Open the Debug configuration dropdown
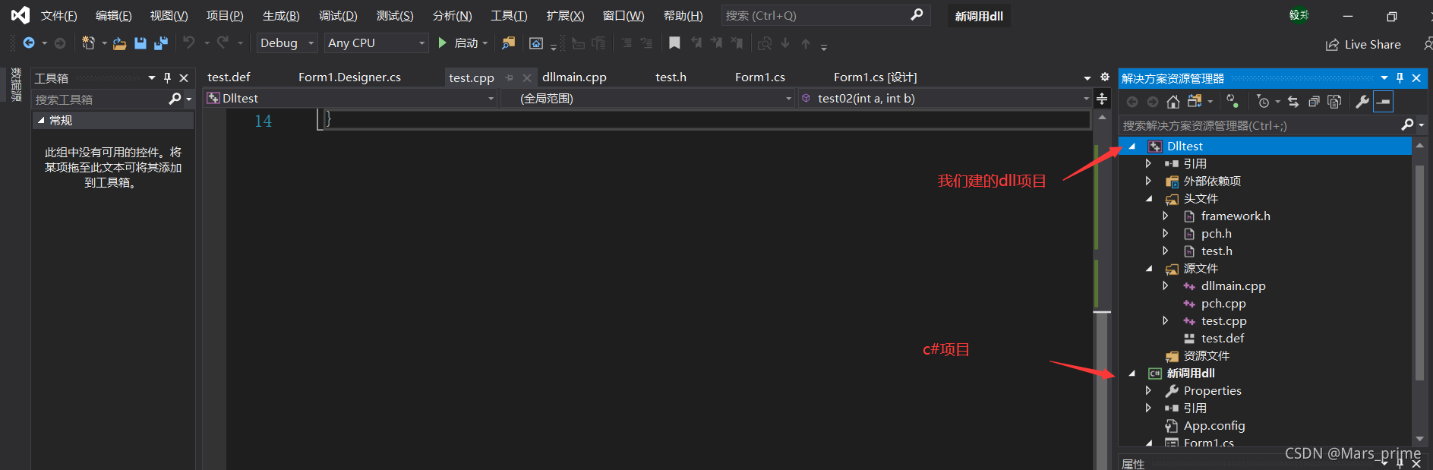Viewport: 1433px width, 470px height. [x=286, y=43]
